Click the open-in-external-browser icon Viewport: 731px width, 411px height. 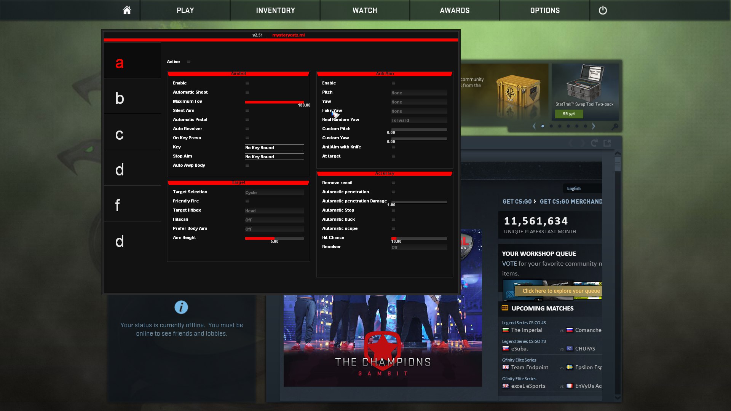tap(607, 143)
